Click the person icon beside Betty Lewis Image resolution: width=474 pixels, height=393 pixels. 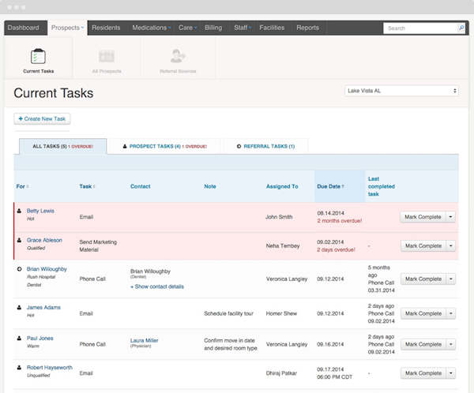pyautogui.click(x=19, y=211)
